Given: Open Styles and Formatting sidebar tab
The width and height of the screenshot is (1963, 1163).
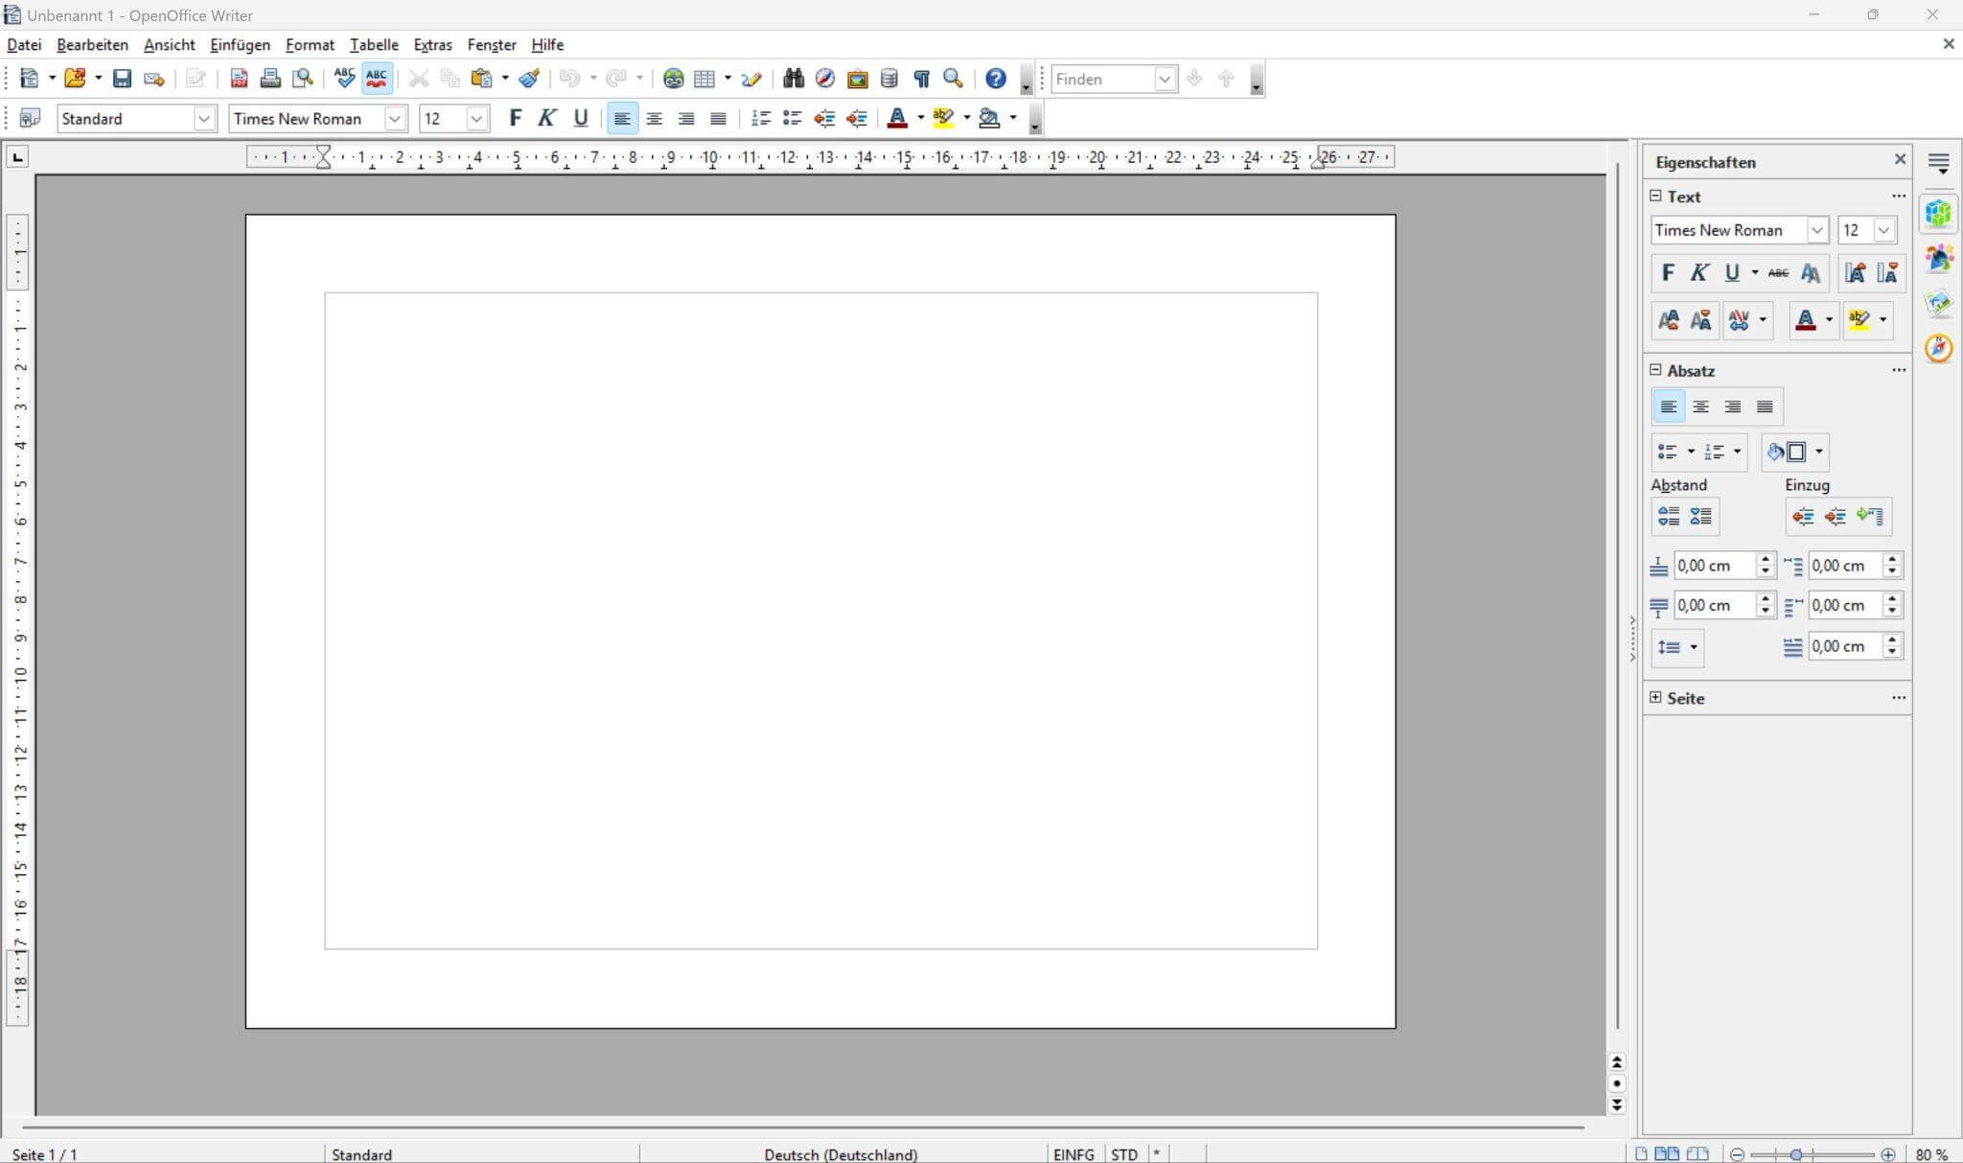Looking at the screenshot, I should (x=1938, y=258).
